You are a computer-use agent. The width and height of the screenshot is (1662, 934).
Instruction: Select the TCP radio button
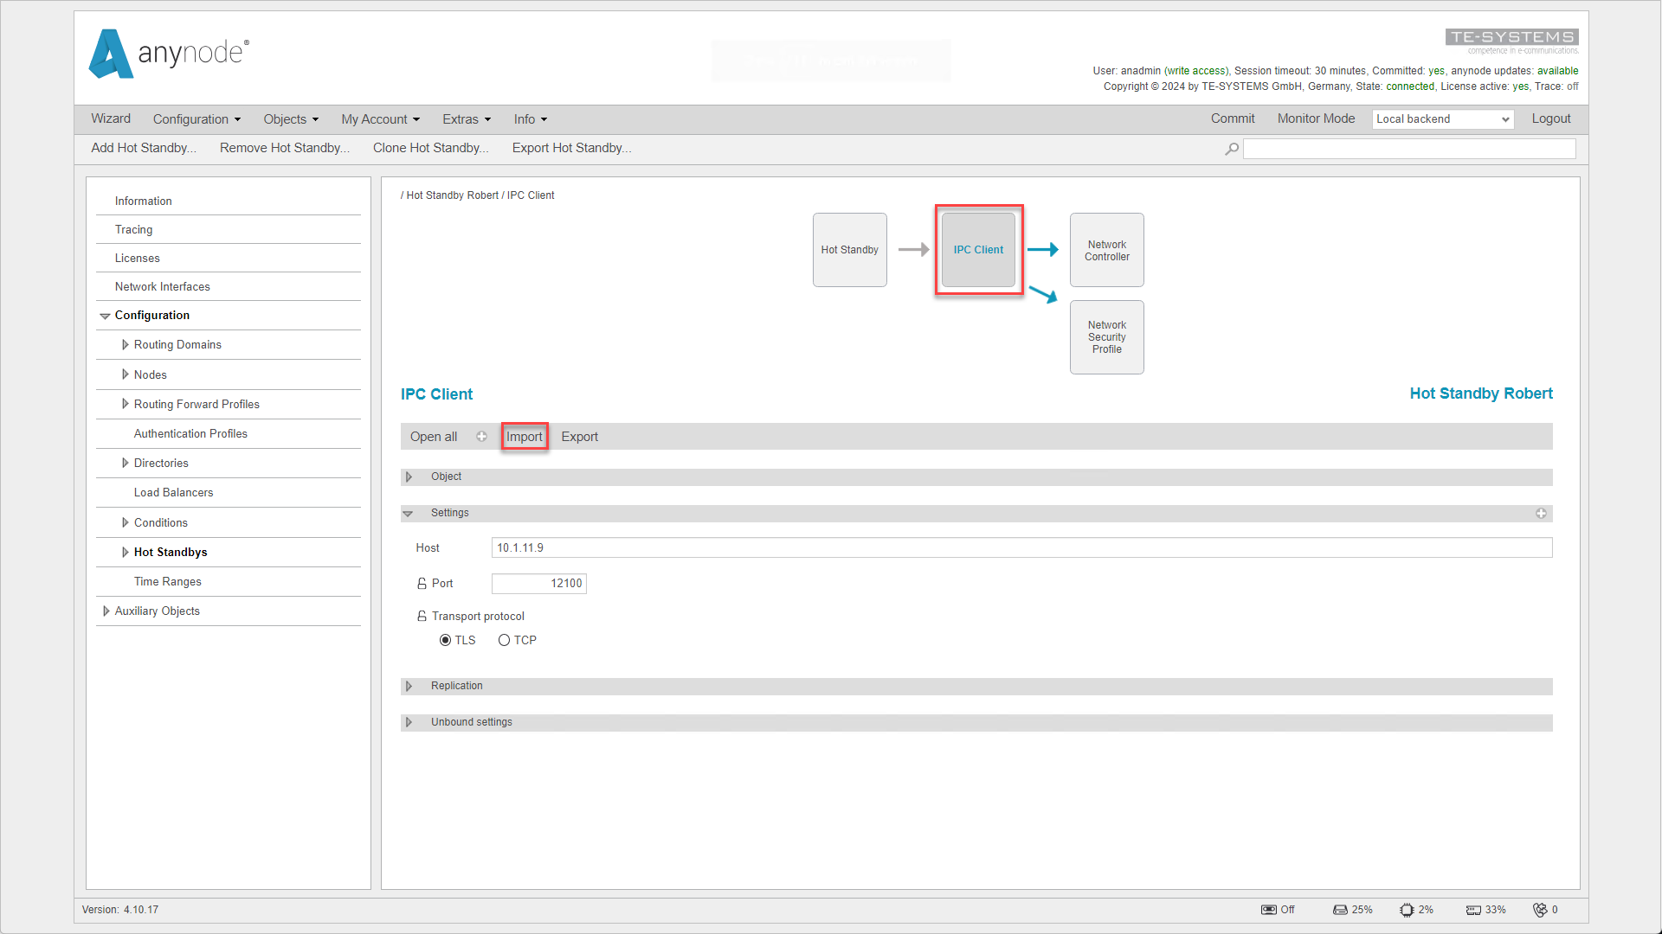504,640
